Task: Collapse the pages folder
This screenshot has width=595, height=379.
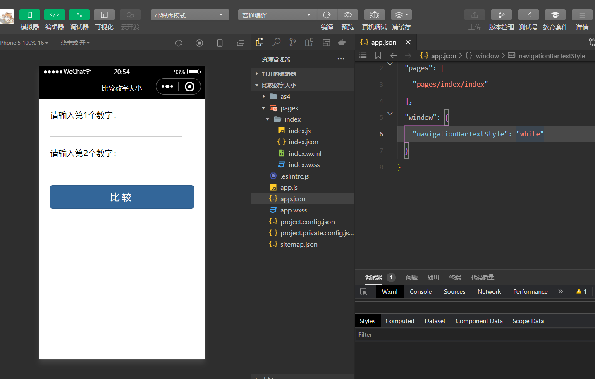Action: point(303,108)
